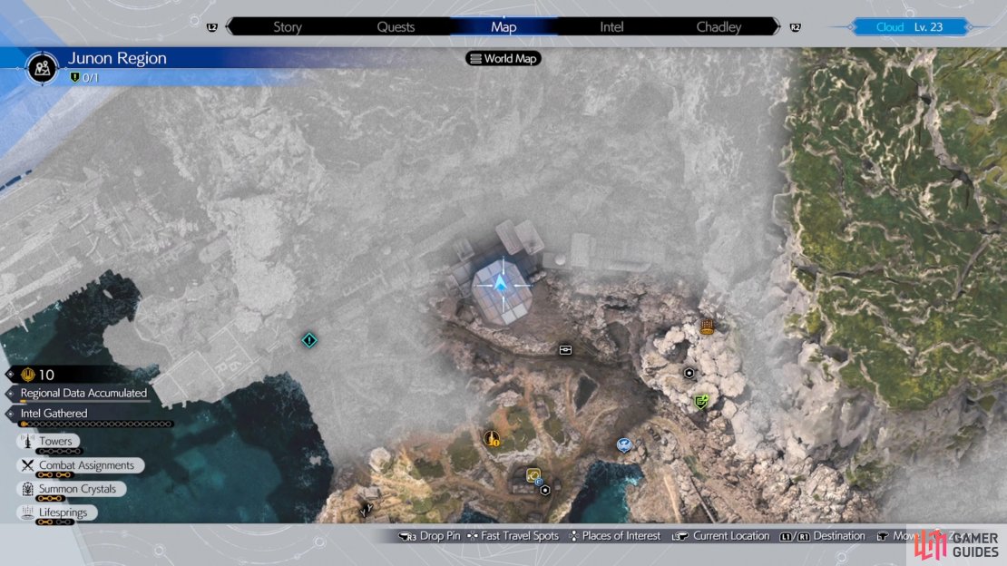Image resolution: width=1007 pixels, height=566 pixels.
Task: Click the Cloud Lv. 23 character badge
Action: tap(909, 27)
